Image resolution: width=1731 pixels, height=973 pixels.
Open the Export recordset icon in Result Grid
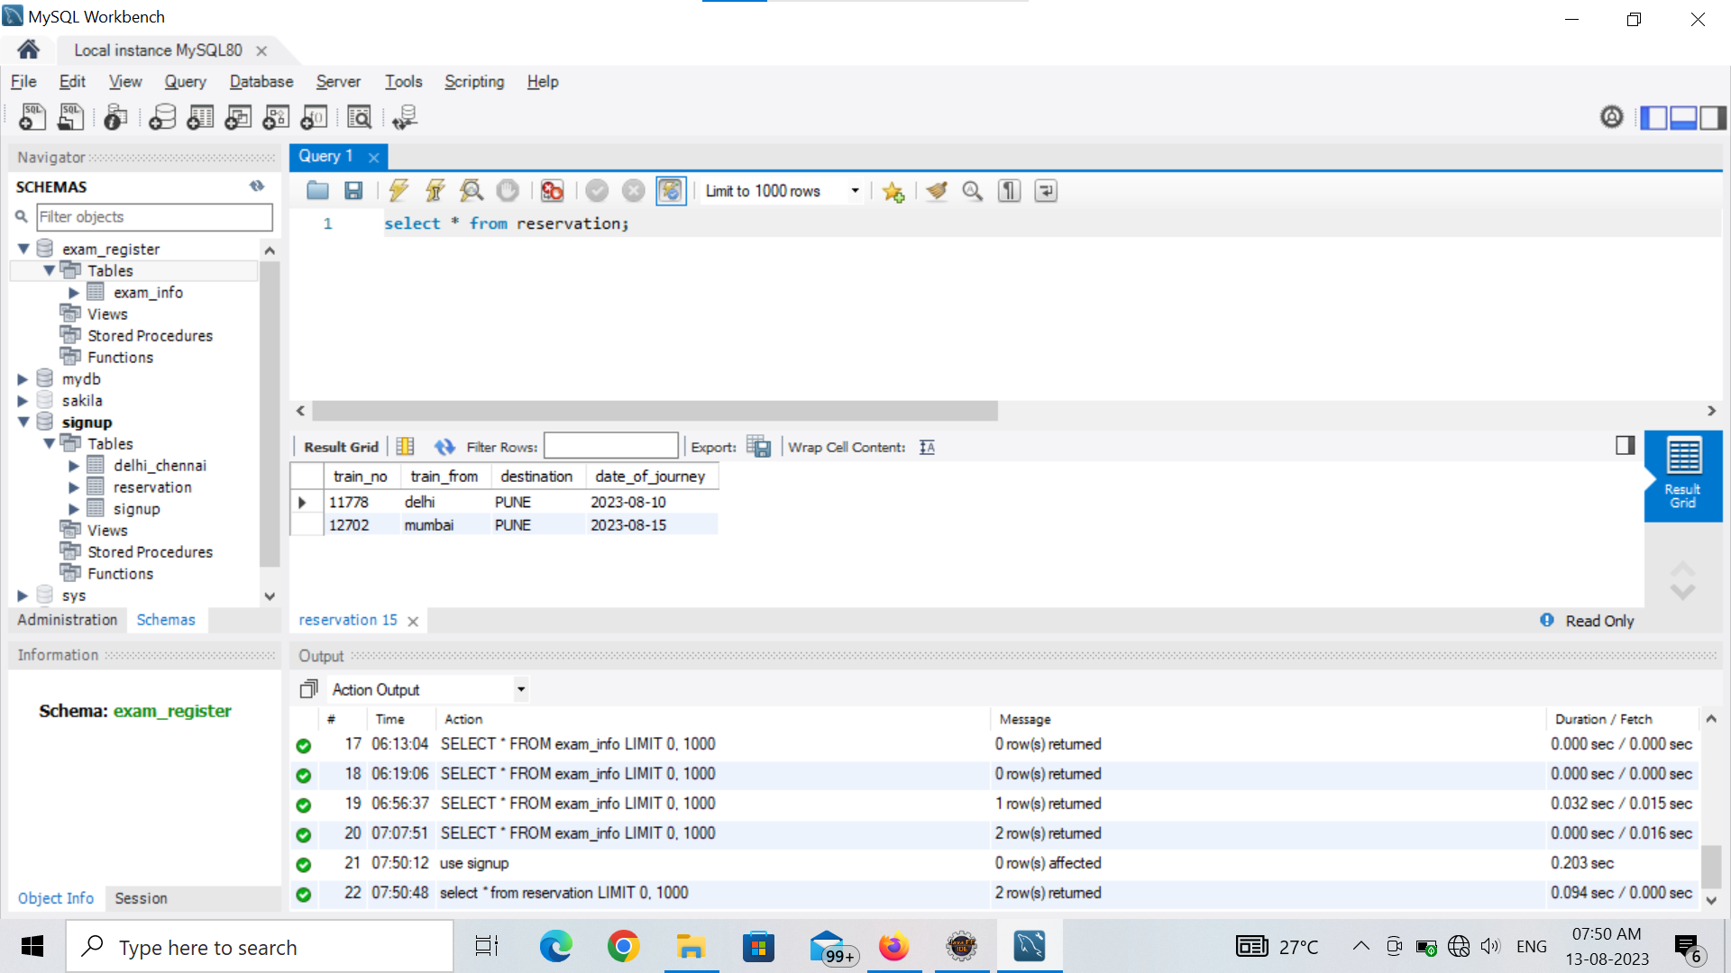(759, 446)
